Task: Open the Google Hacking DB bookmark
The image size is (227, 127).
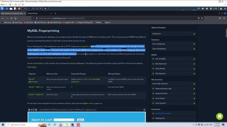Action: 84,23
